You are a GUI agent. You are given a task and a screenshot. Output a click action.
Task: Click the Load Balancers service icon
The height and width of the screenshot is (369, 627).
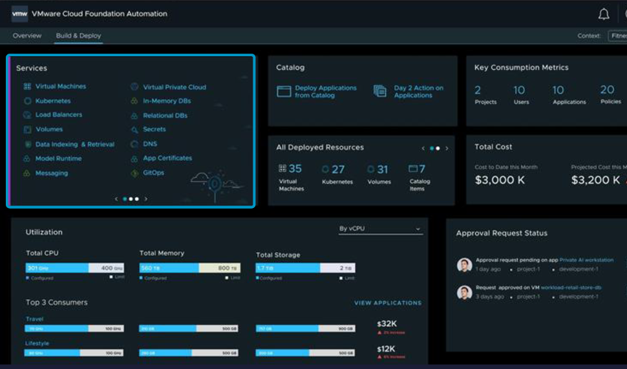[27, 115]
